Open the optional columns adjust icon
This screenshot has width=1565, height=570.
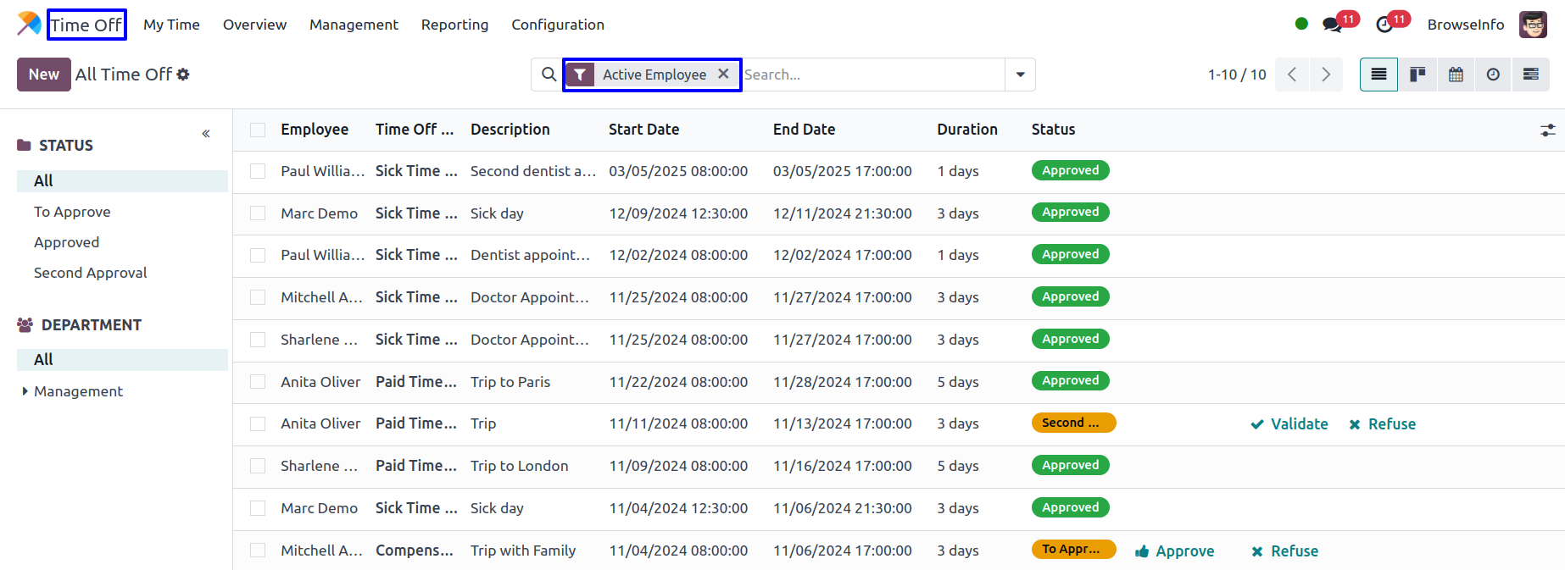click(1547, 130)
